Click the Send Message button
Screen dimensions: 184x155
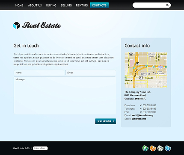pos(106,121)
